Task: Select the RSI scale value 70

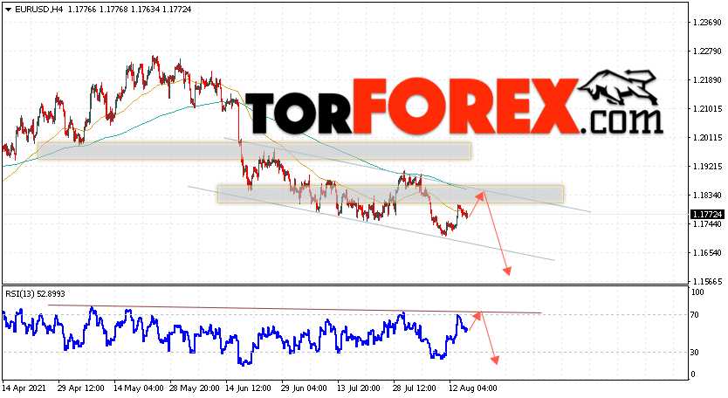Action: 695,315
